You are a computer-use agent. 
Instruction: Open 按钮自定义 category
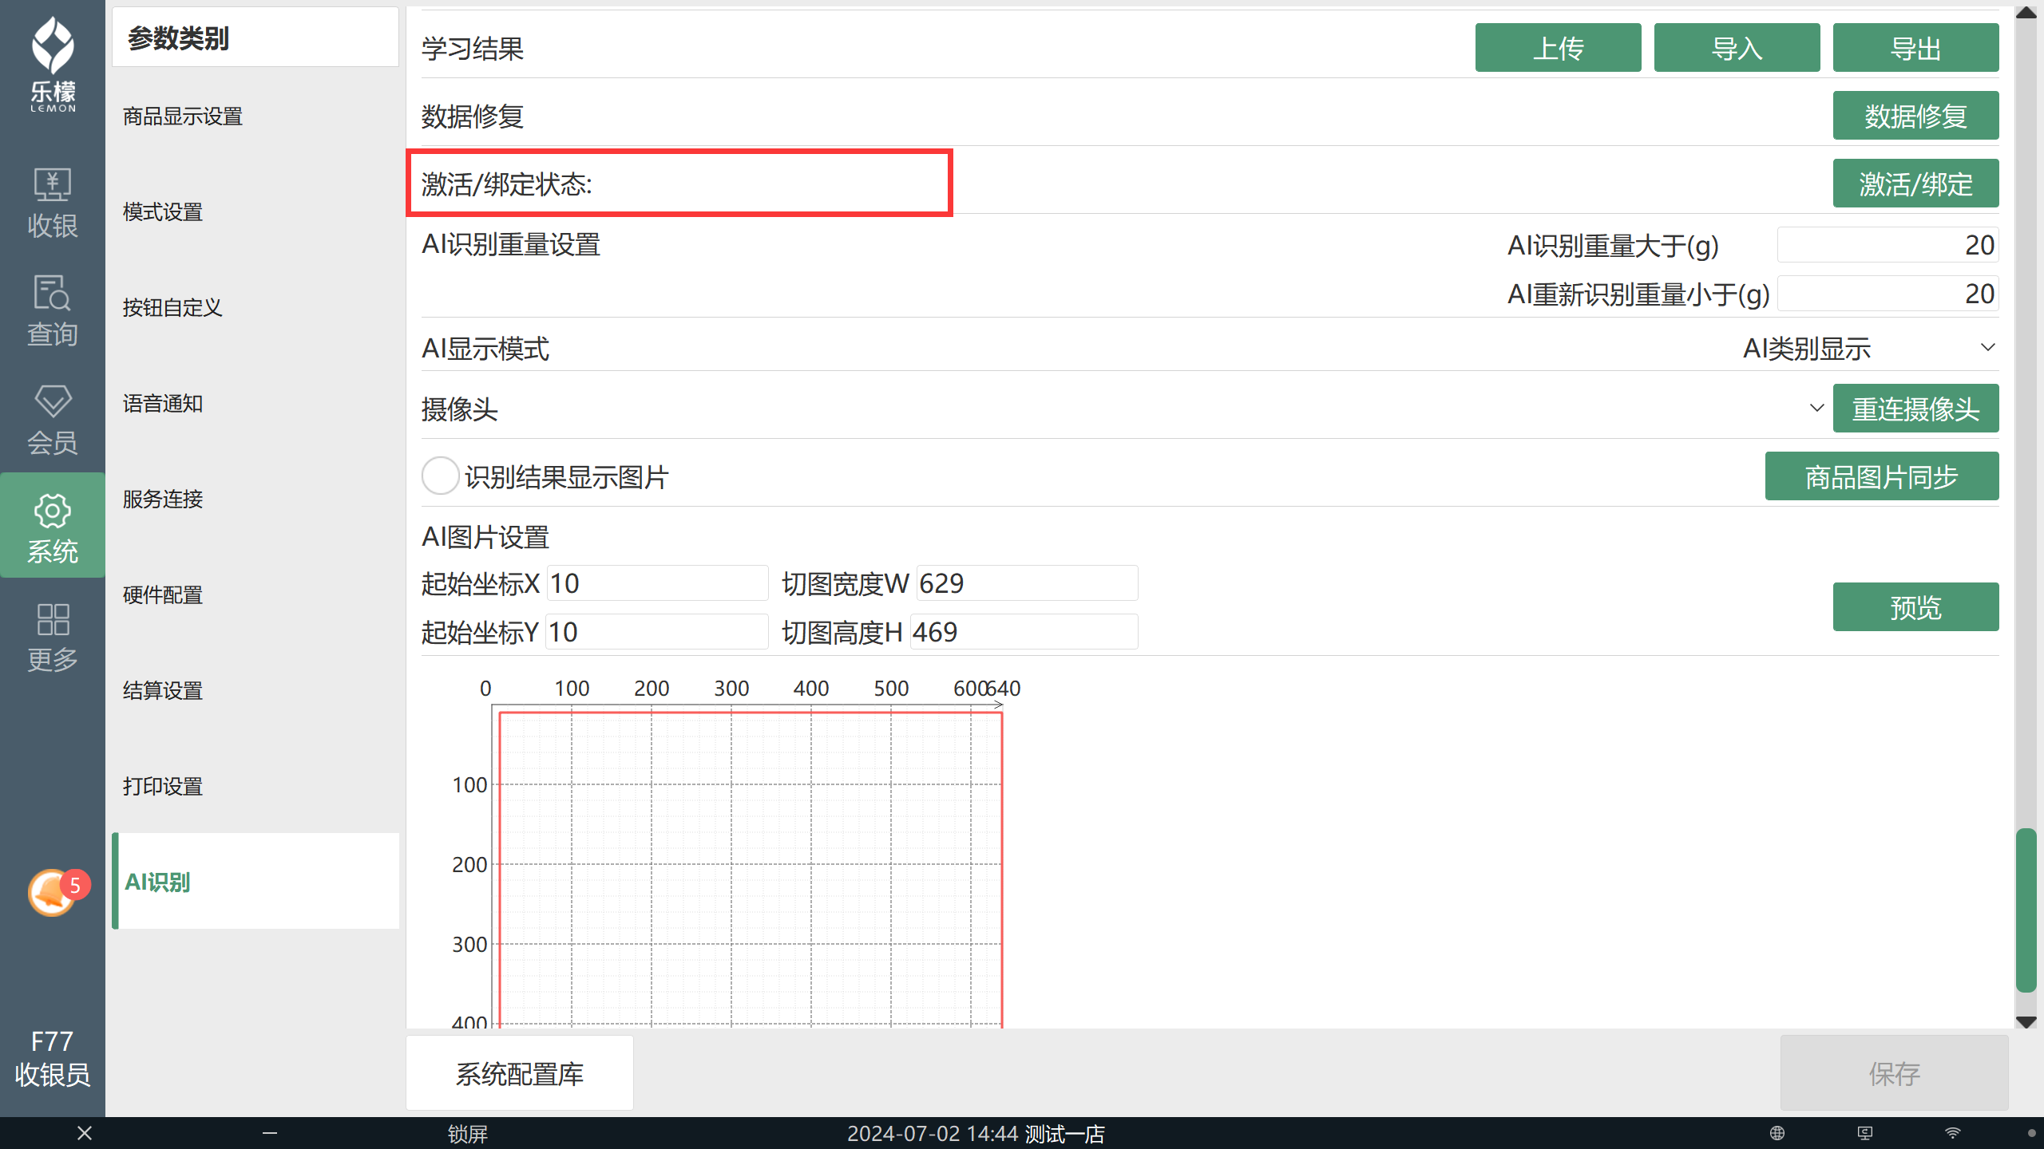click(255, 308)
